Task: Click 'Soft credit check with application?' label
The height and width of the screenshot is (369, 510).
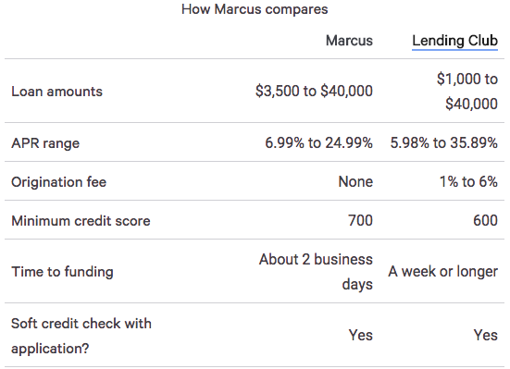Action: click(81, 336)
